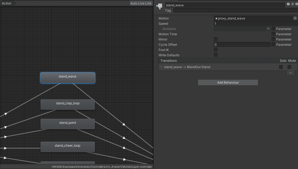The image size is (298, 169).
Task: Click the drag handle of the stand_wave transition row
Action: (161, 67)
